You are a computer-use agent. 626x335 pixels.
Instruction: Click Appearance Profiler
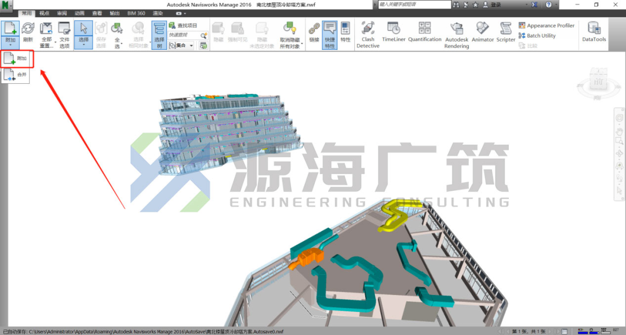[546, 25]
